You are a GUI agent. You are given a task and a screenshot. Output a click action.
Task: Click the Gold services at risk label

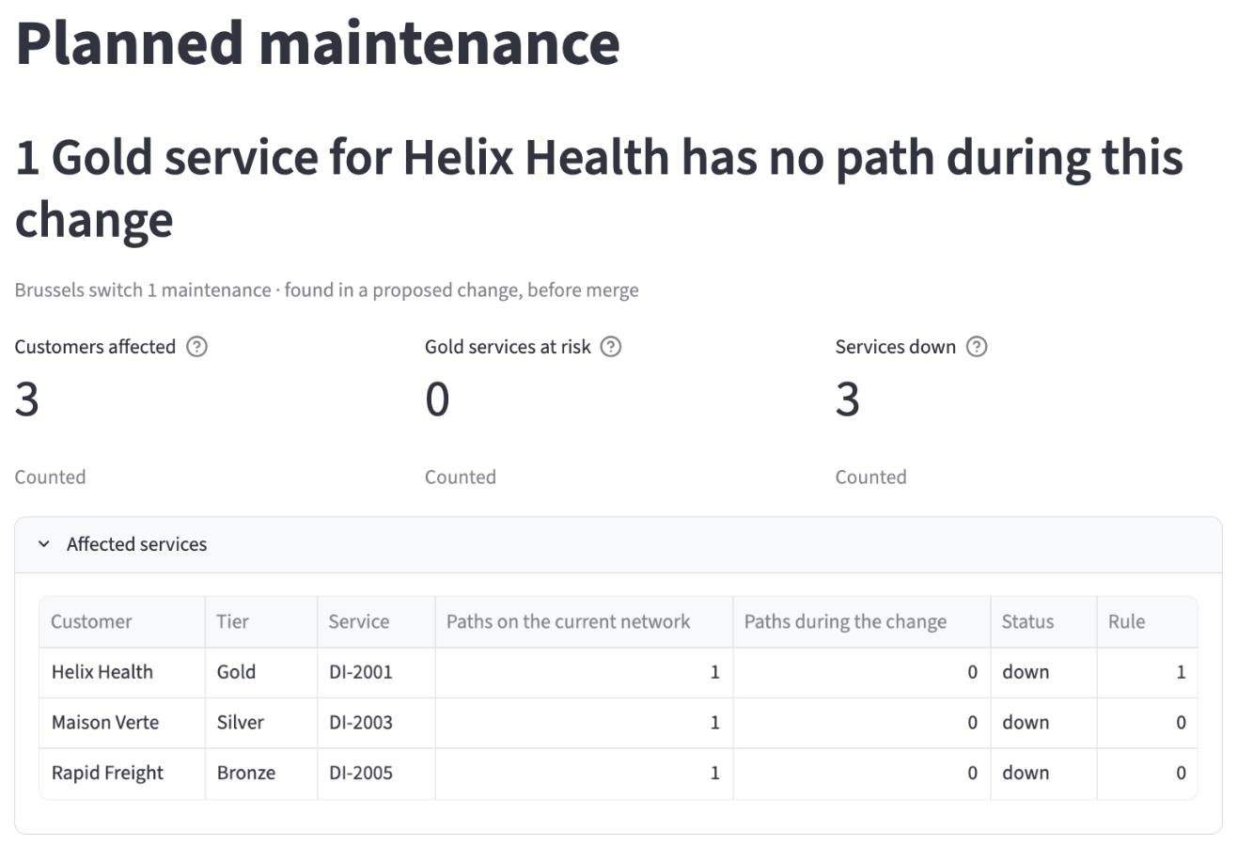coord(508,347)
